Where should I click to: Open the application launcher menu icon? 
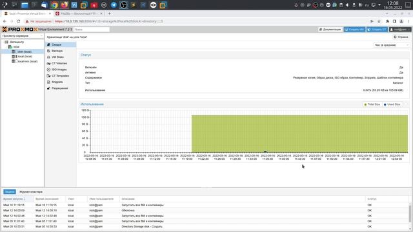[x=5, y=5]
